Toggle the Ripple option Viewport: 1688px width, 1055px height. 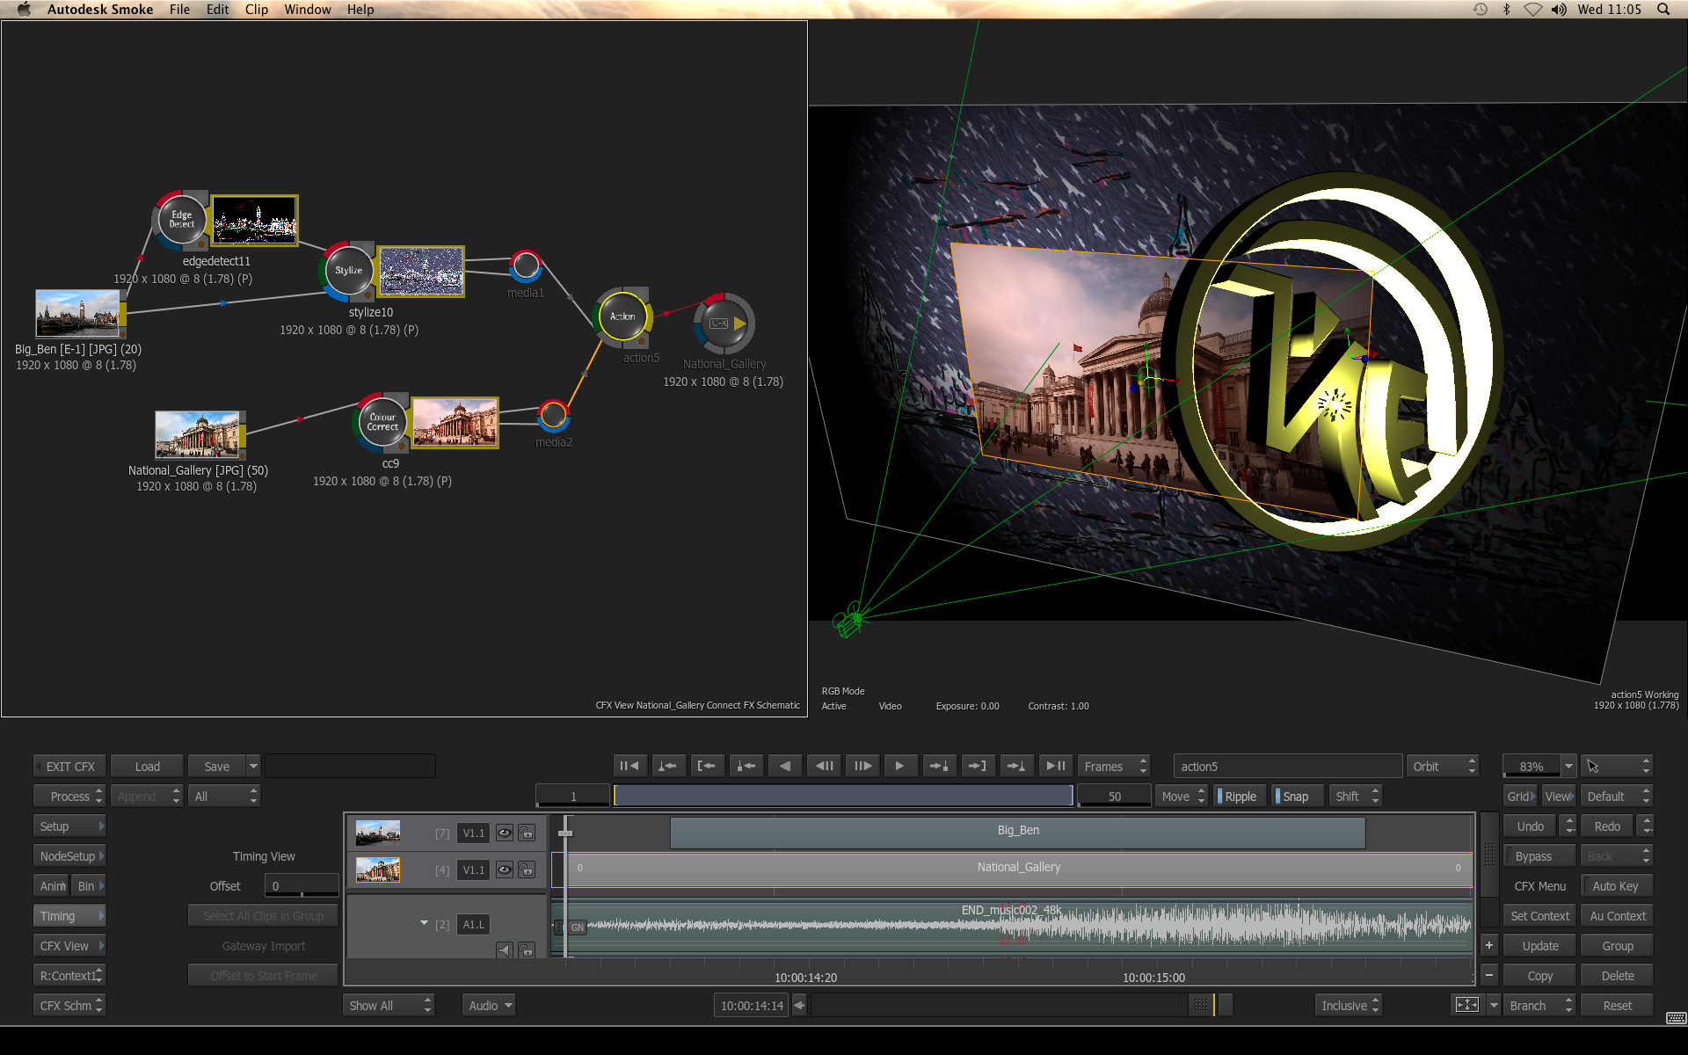pos(1240,797)
